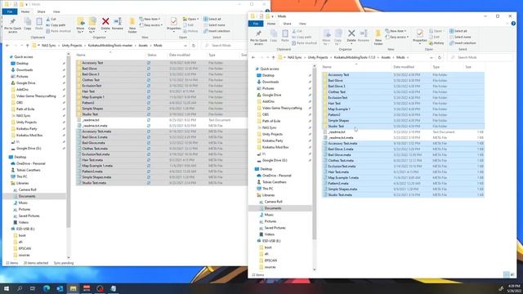The height and width of the screenshot is (294, 523).
Task: Click right window navigation pane scrollbar
Action: click(314, 154)
